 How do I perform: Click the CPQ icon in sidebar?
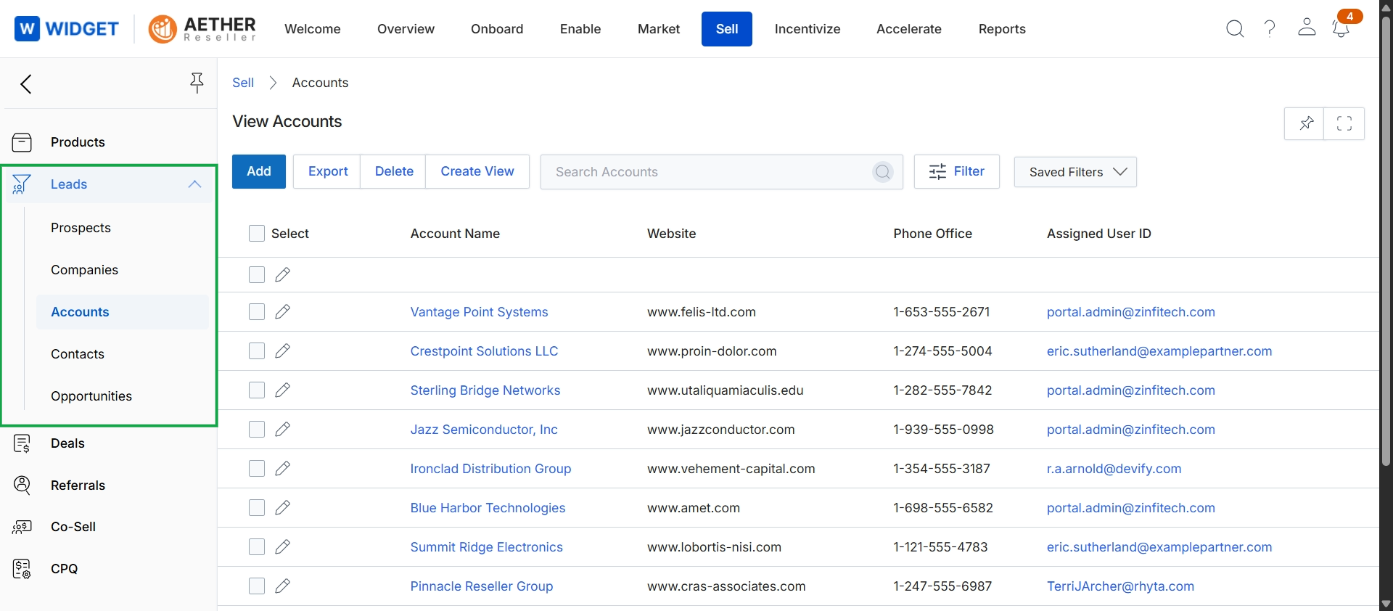point(22,569)
